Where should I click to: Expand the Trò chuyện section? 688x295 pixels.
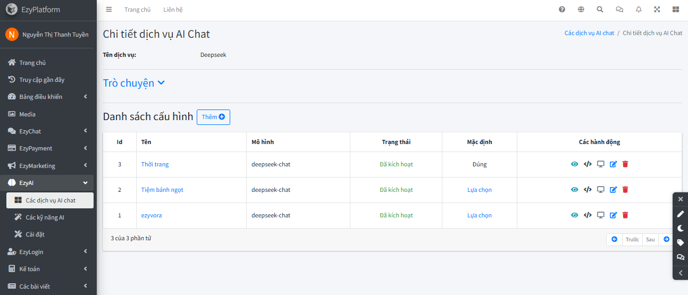[x=134, y=83]
